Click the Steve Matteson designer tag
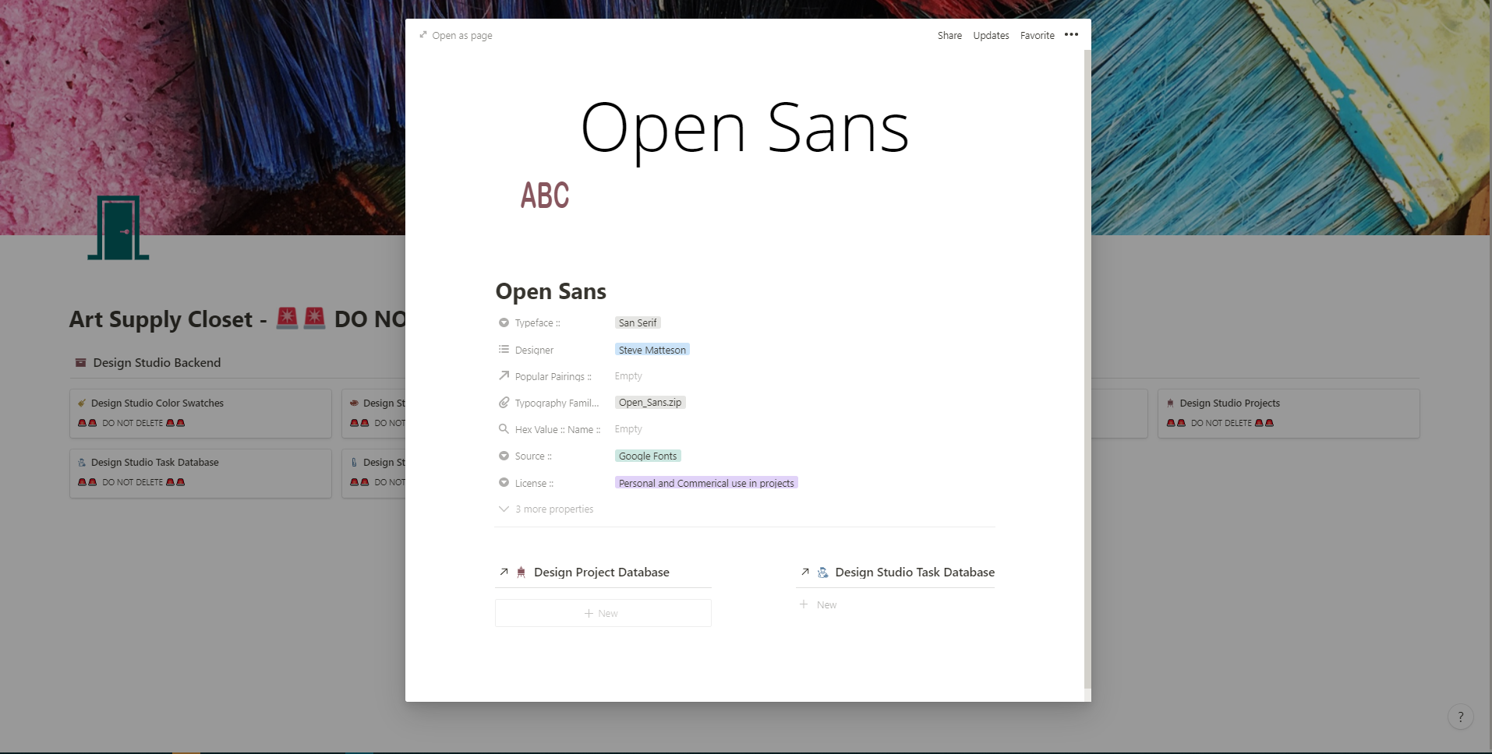 [652, 350]
